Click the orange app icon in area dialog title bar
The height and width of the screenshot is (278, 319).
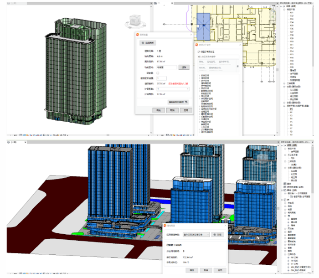[x=138, y=35]
